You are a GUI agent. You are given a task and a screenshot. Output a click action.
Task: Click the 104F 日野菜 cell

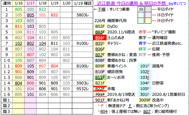[x=145, y=83]
